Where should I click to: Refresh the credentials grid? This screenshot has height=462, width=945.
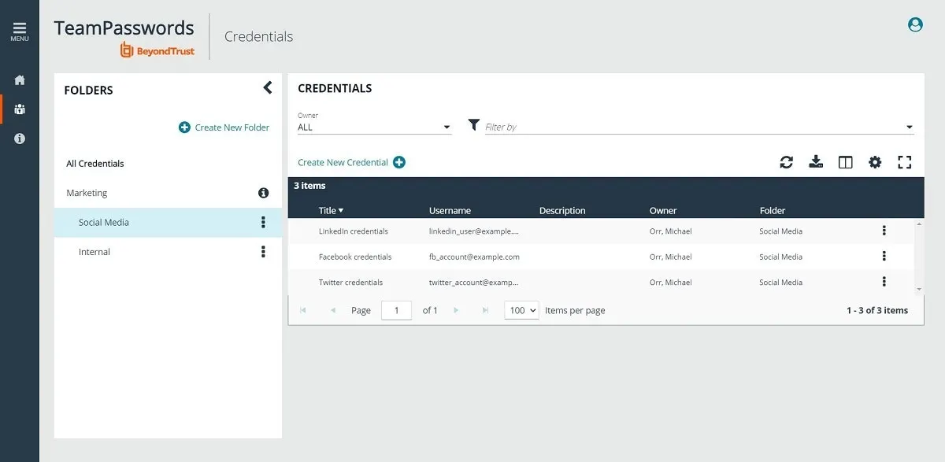786,162
